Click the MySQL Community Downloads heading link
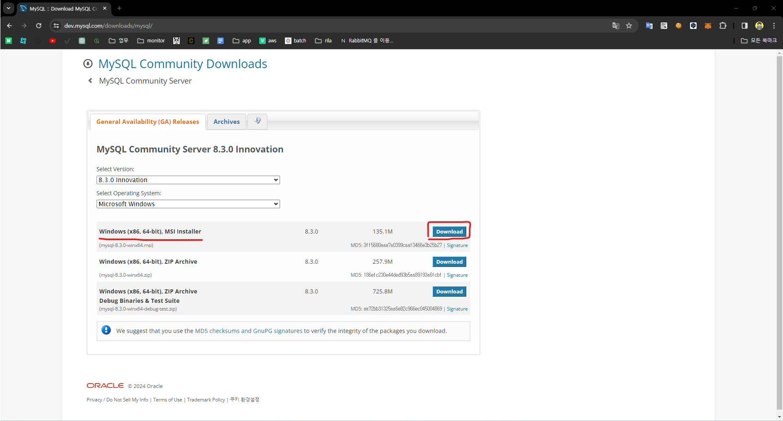The height and width of the screenshot is (421, 783). point(183,64)
